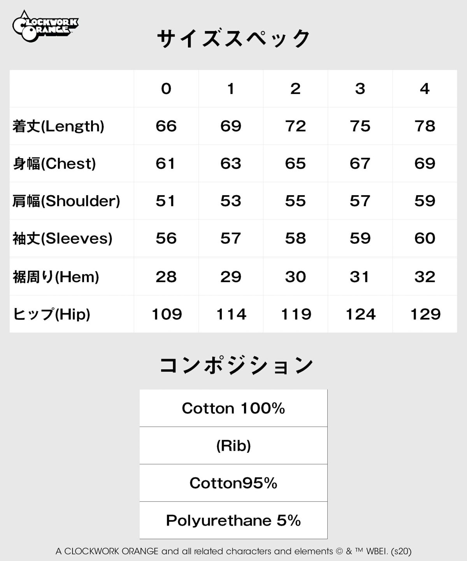
Task: Click the Cotton 100% composition cell
Action: coord(233,408)
